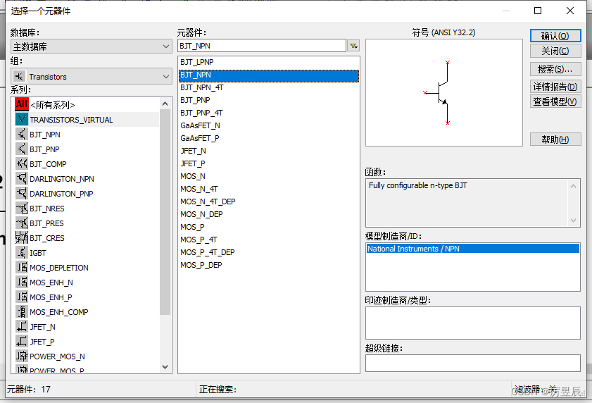The width and height of the screenshot is (592, 403).
Task: Click the DARLINGTON_NPN family icon
Action: coord(21,179)
